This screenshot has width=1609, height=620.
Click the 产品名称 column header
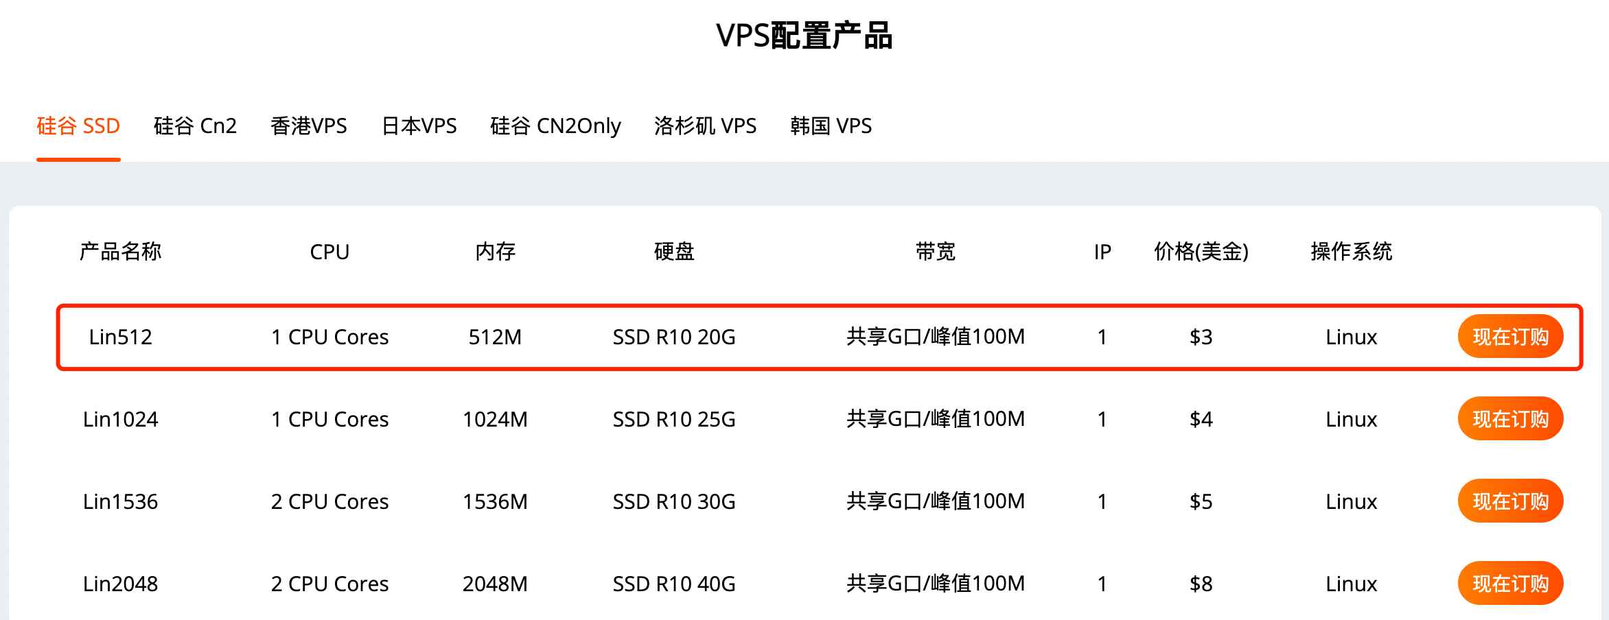click(x=120, y=252)
